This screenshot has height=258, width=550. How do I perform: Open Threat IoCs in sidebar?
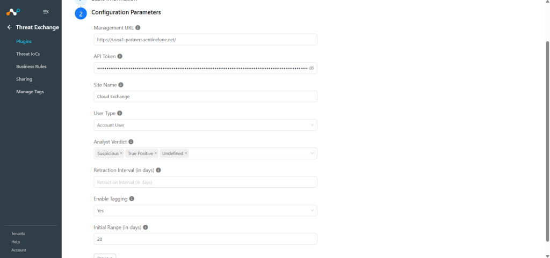click(x=28, y=54)
